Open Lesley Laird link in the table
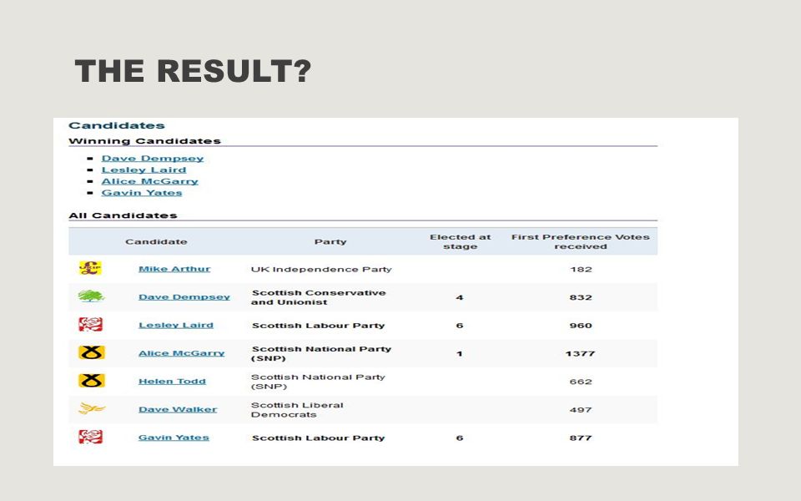 coord(176,325)
